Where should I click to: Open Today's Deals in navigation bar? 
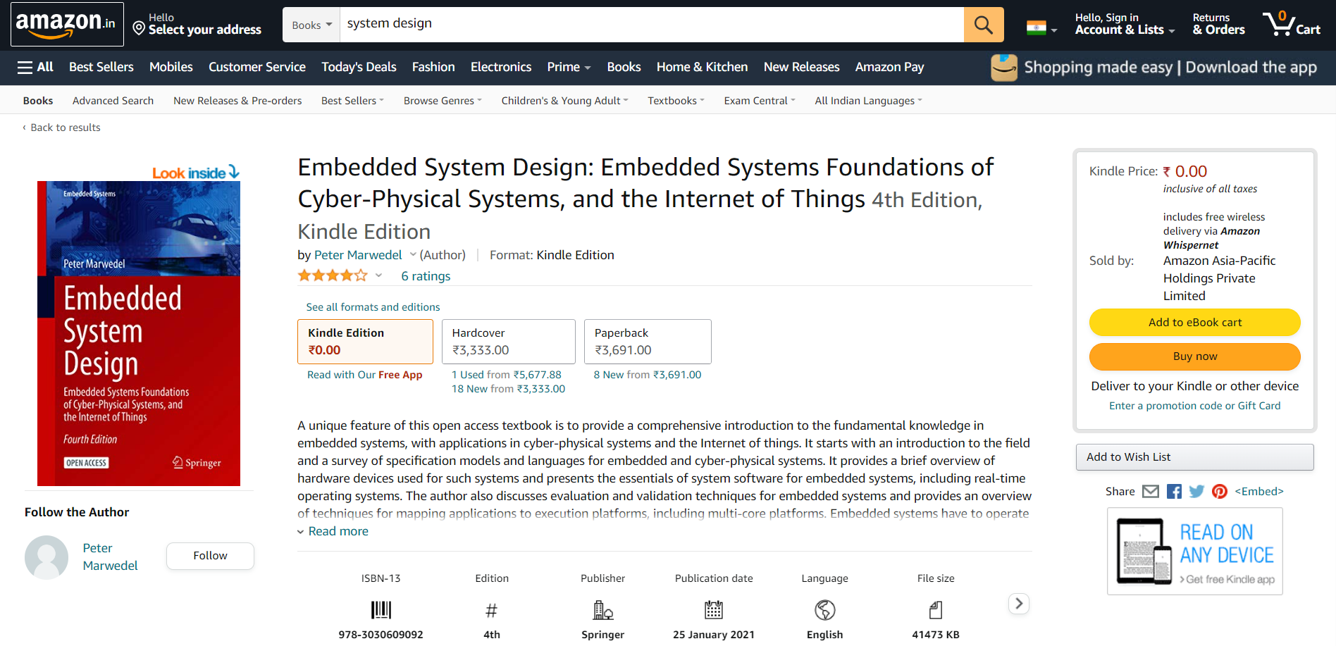point(359,67)
